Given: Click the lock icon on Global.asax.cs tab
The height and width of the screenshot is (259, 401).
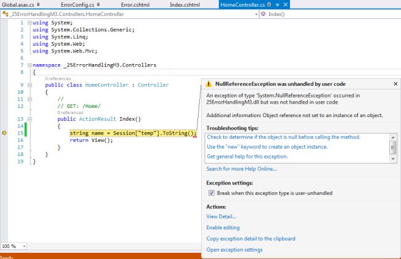Looking at the screenshot, I should click(x=38, y=4).
